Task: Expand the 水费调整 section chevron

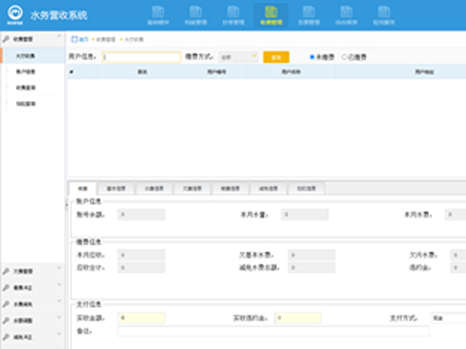Action: click(59, 317)
